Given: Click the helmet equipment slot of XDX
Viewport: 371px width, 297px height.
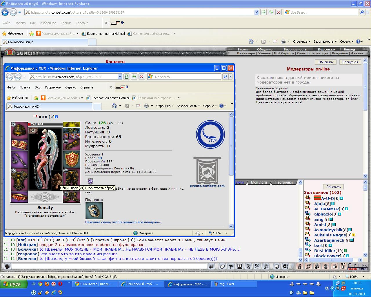Looking at the screenshot, I should 19,130.
